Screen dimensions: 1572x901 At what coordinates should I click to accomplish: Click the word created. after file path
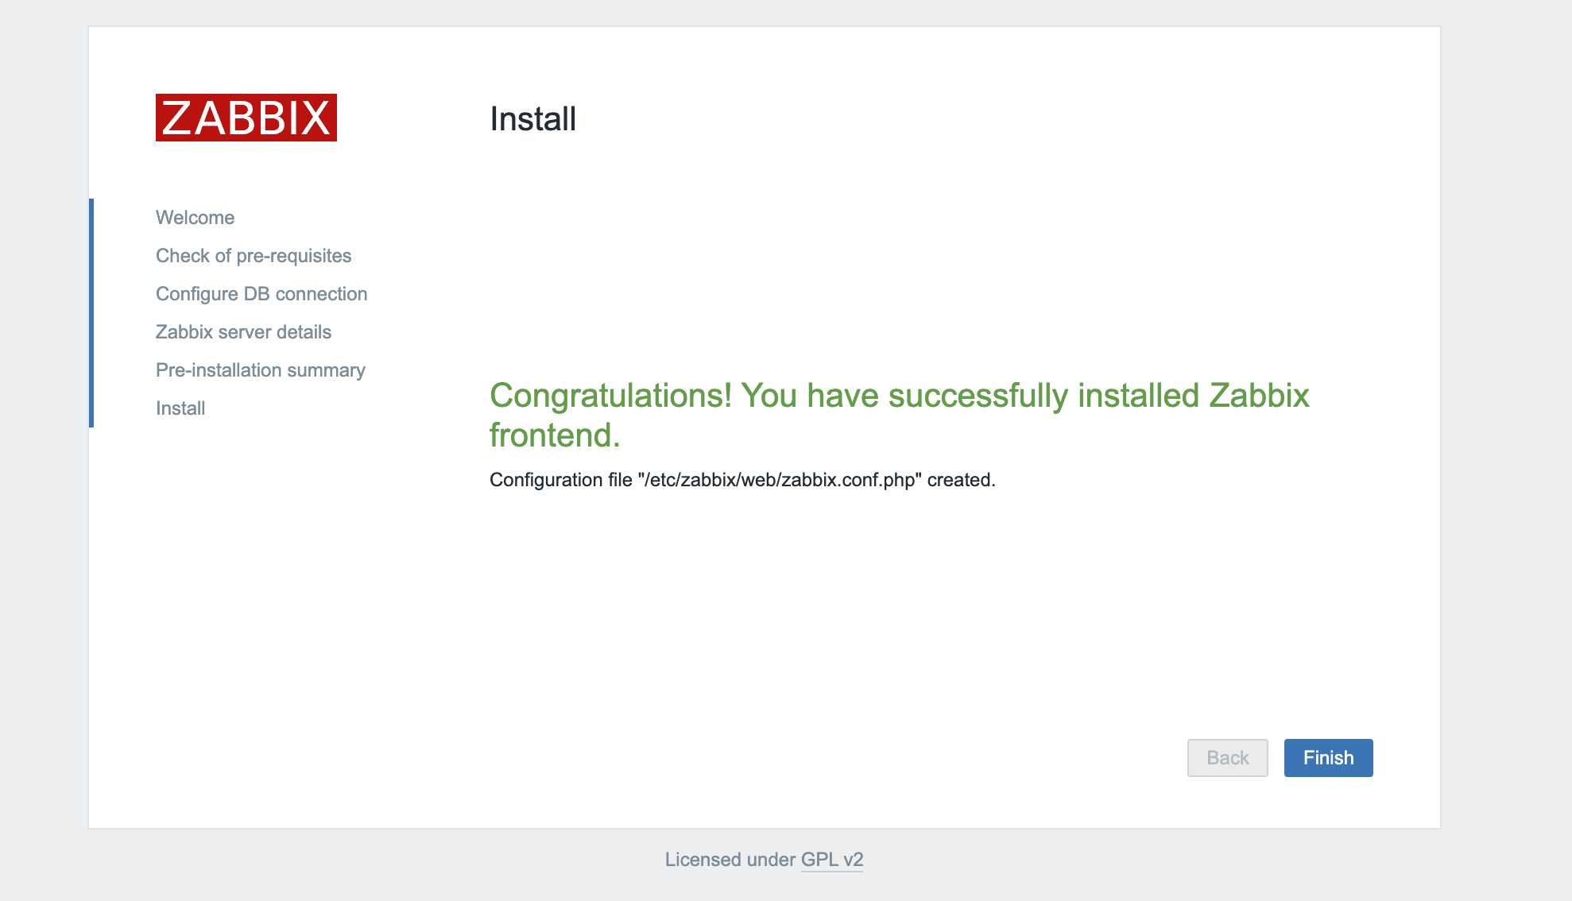tap(961, 480)
